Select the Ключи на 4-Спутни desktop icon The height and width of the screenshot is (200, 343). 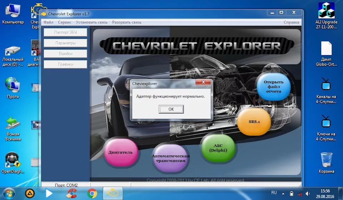(x=326, y=128)
